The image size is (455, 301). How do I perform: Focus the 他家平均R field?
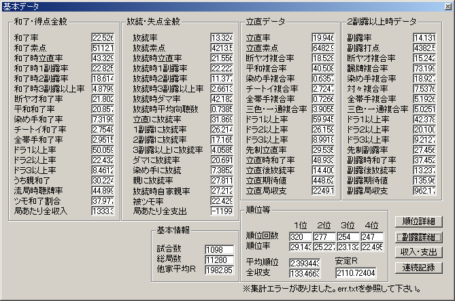click(x=219, y=270)
